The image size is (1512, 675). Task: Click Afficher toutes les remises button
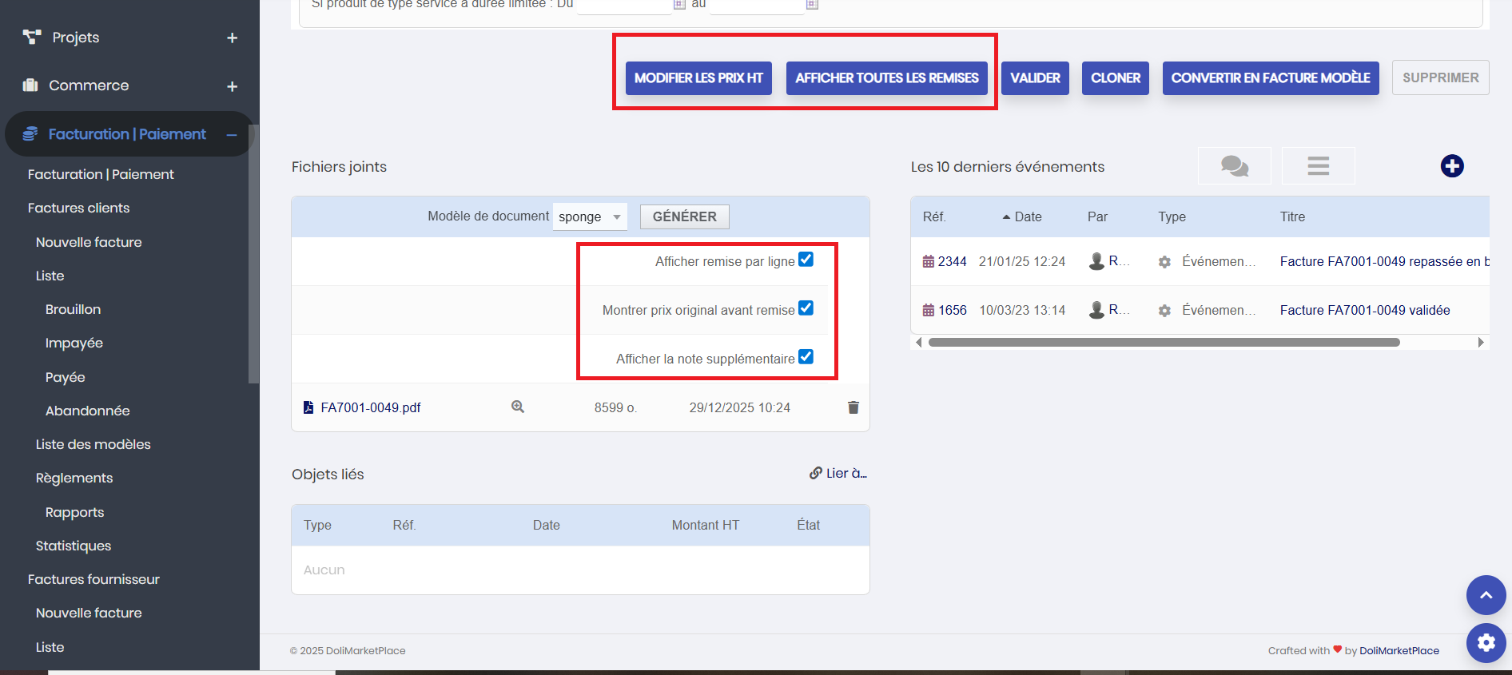coord(887,78)
